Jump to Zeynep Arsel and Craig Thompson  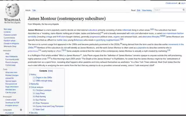[48, 106]
